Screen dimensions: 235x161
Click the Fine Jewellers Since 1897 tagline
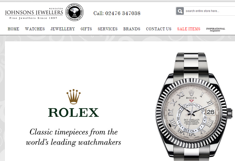pos(33,18)
